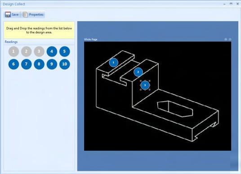241x174 pixels.
Task: Select marker 2 placed on the drawing
Action: pyautogui.click(x=138, y=72)
